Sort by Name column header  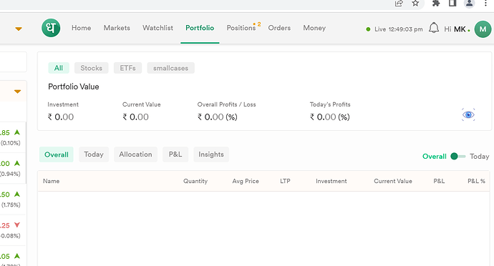(x=52, y=181)
